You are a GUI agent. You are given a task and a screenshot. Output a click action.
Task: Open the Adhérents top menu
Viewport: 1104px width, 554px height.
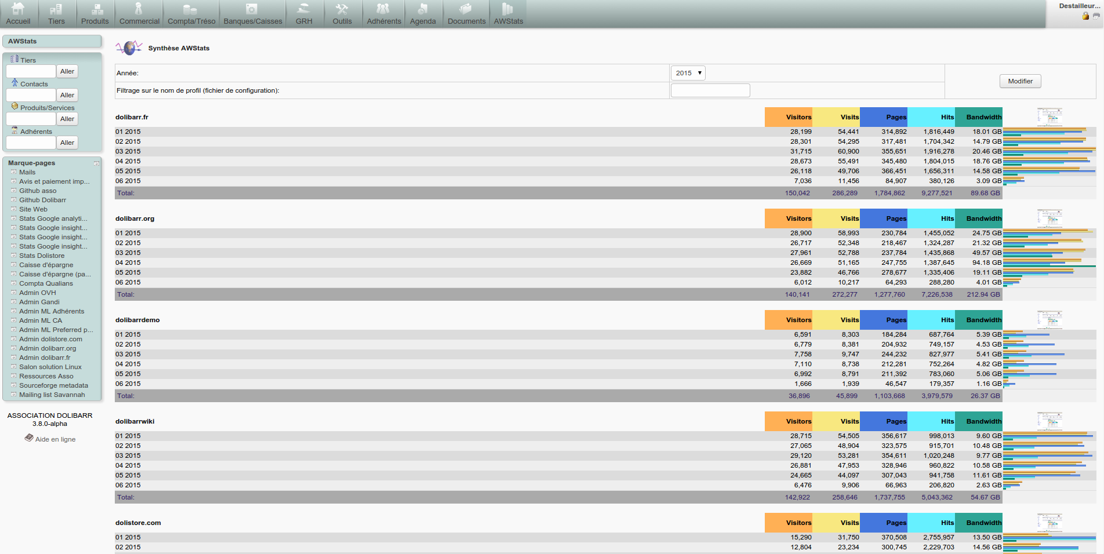point(384,14)
